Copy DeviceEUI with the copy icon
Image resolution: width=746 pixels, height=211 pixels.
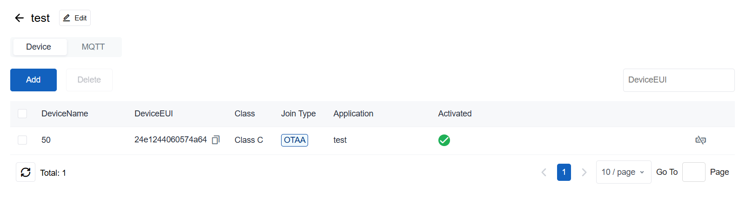[x=215, y=140]
